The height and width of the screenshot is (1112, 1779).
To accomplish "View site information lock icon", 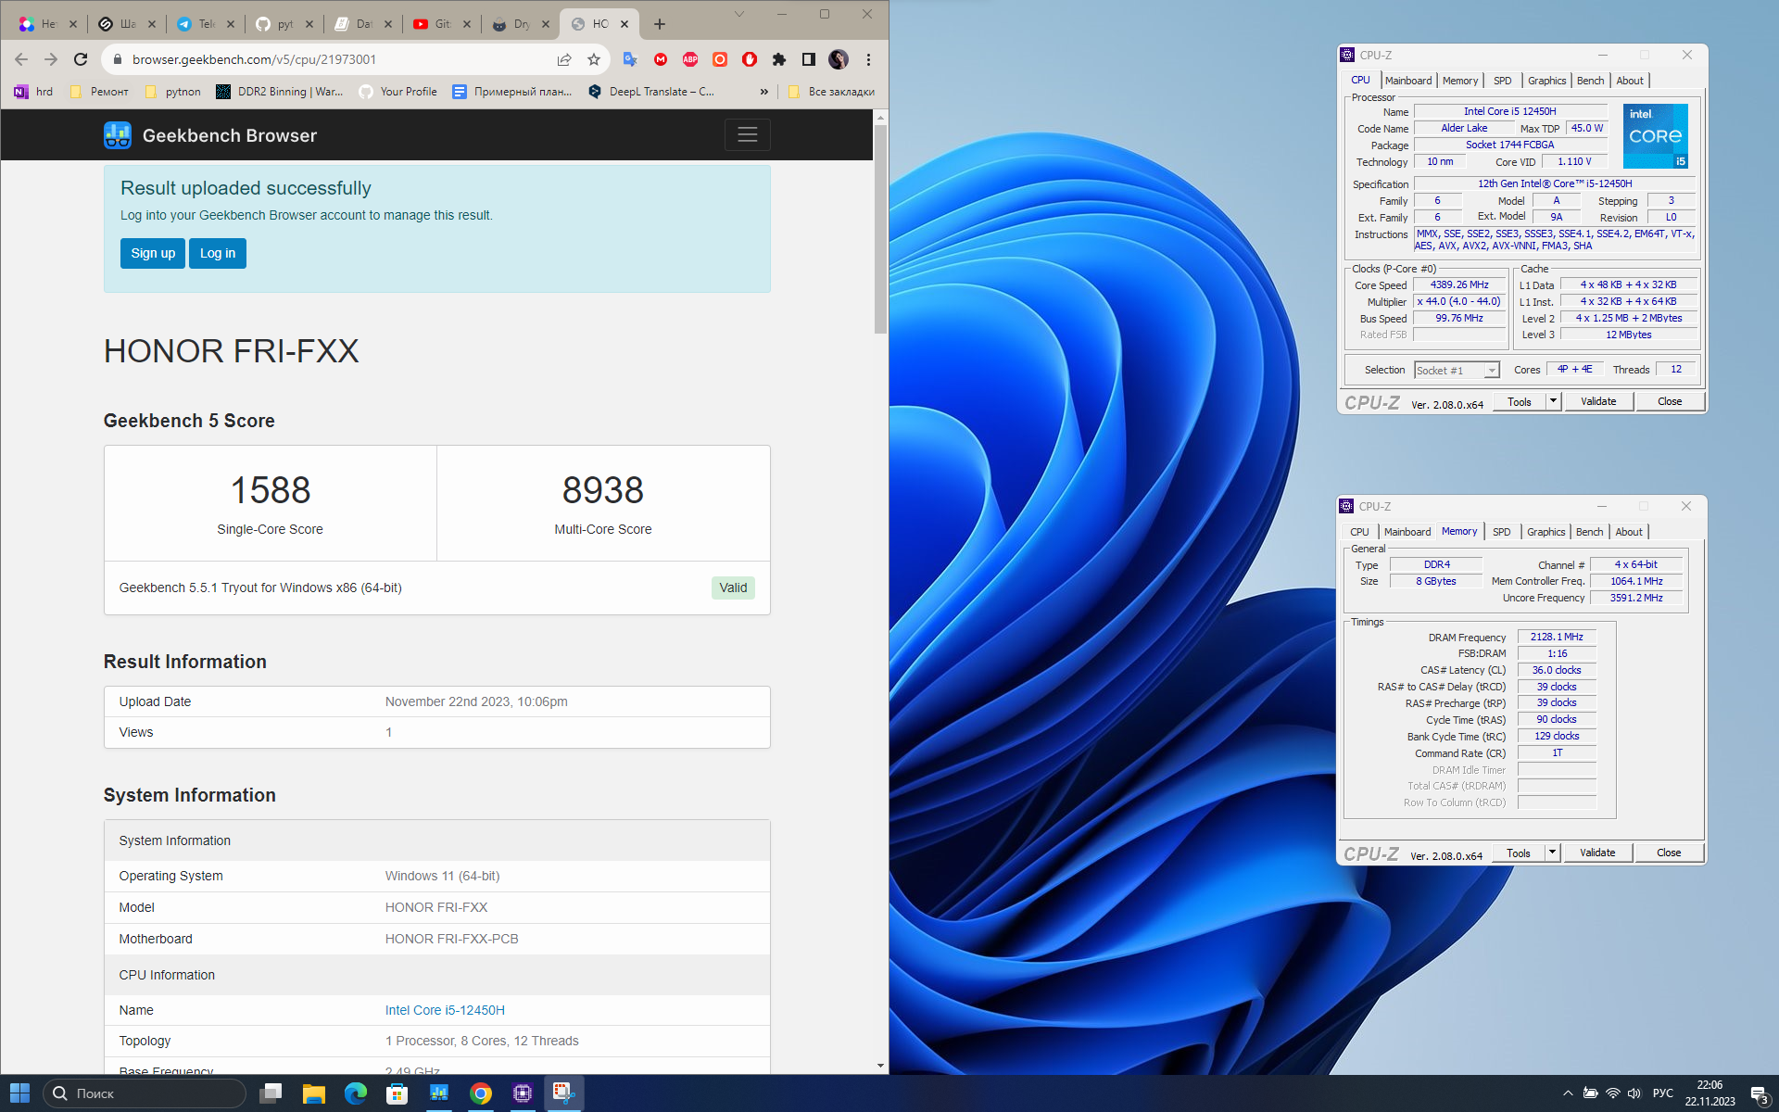I will [x=117, y=59].
